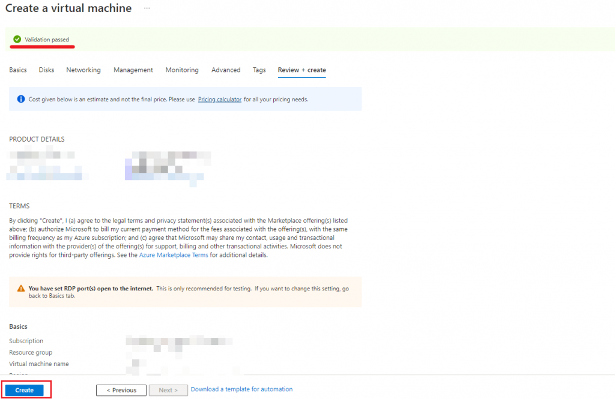Click the blue info icon in cost notice
This screenshot has height=399, width=615.
(21, 99)
